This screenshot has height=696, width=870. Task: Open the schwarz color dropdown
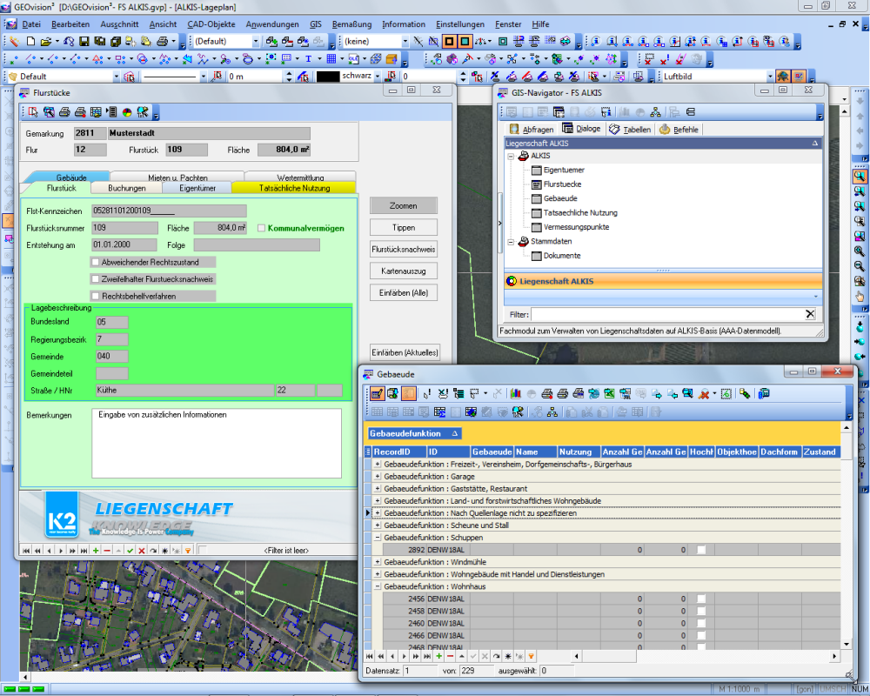click(378, 76)
